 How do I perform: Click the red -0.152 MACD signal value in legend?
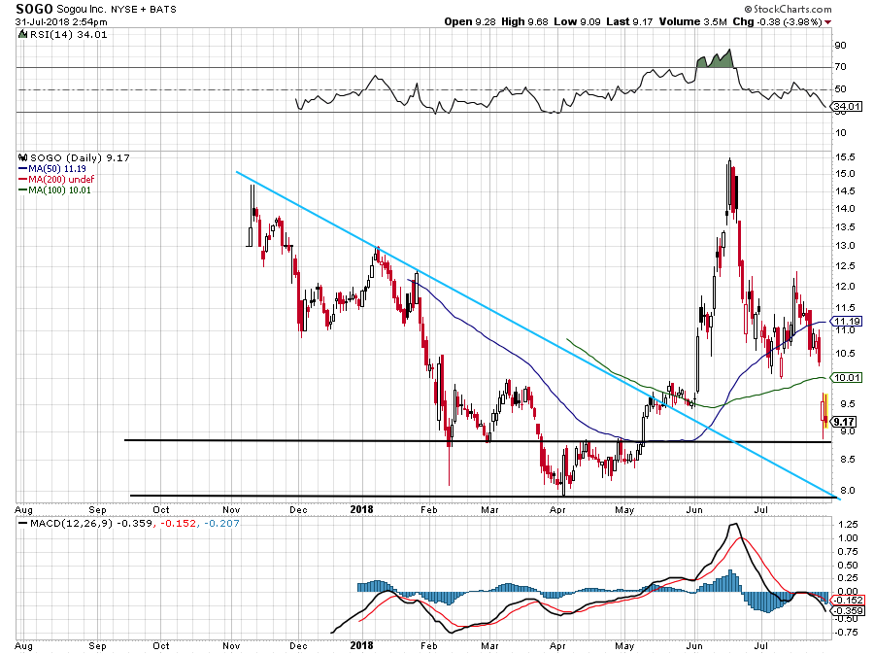click(179, 523)
